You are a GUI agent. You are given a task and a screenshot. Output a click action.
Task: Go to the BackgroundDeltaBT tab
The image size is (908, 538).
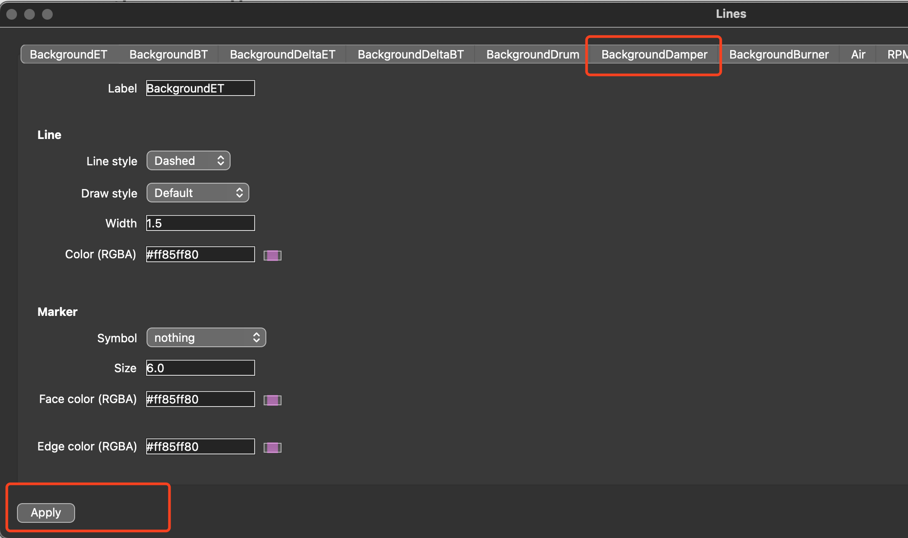410,55
